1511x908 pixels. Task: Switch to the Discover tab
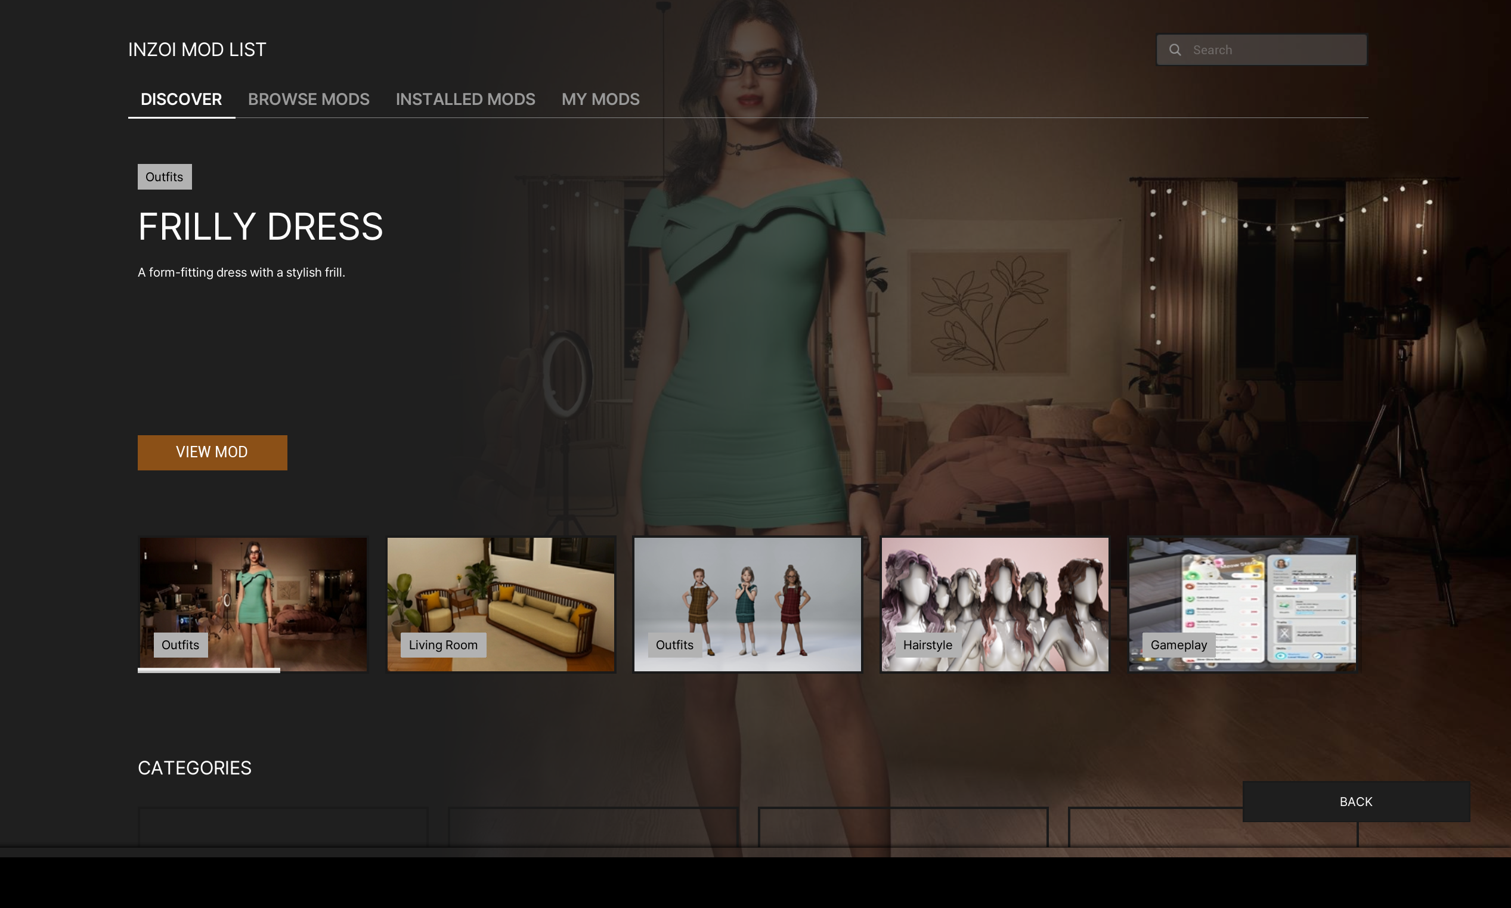point(181,99)
